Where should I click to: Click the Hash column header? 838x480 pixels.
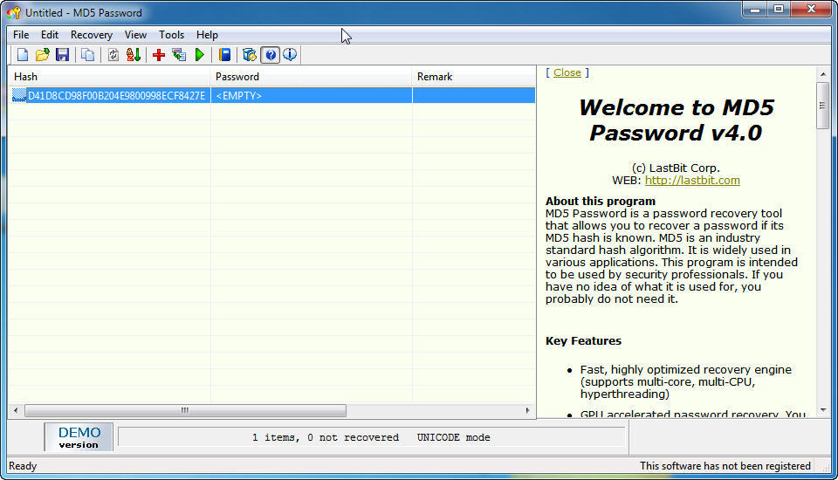tap(109, 77)
